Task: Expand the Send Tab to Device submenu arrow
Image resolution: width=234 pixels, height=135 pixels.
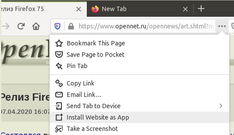Action: point(221,106)
